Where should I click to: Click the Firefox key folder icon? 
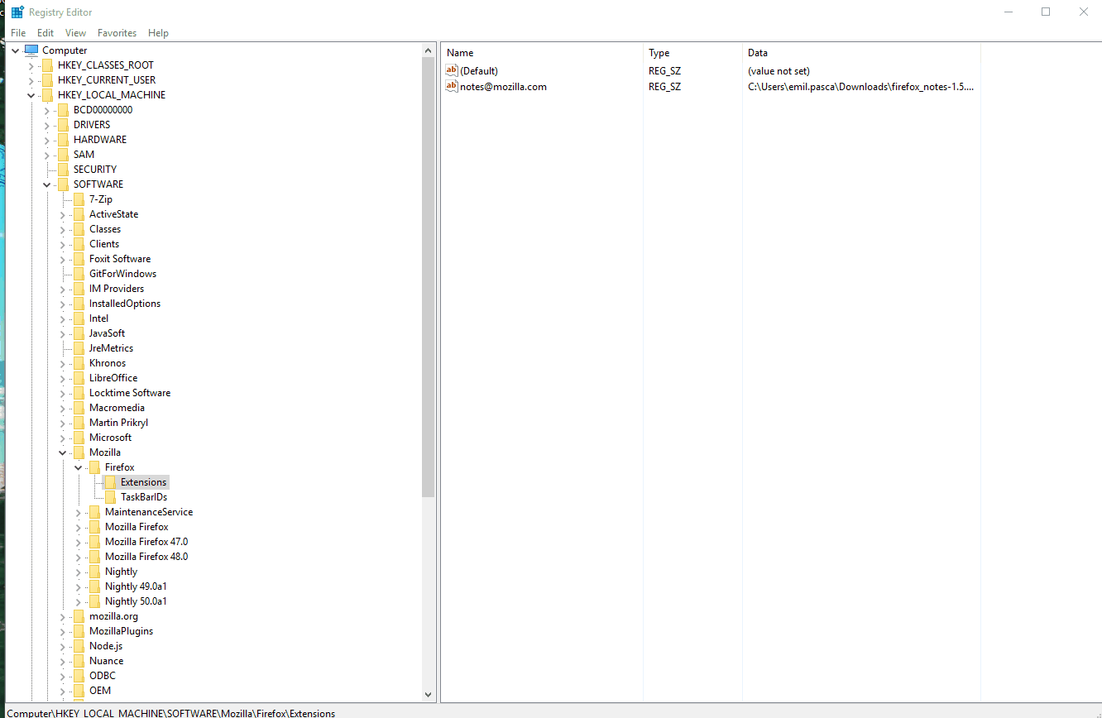click(x=94, y=467)
